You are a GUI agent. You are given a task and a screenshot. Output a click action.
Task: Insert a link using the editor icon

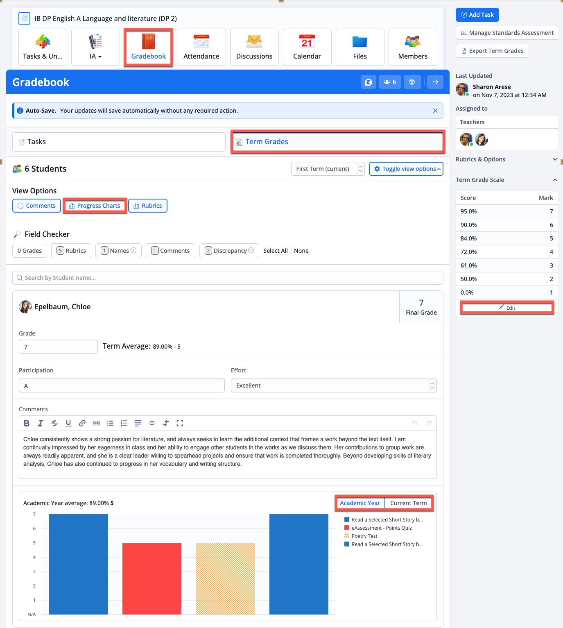tap(82, 423)
